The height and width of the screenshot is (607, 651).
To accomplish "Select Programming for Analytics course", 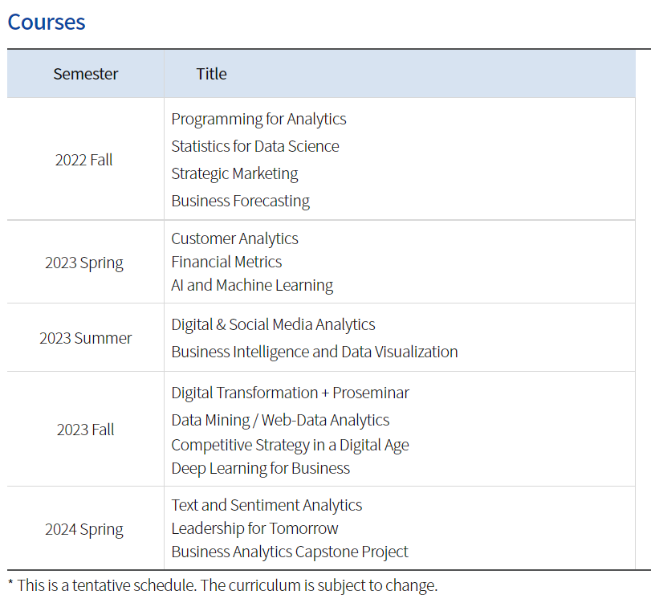I will 258,119.
